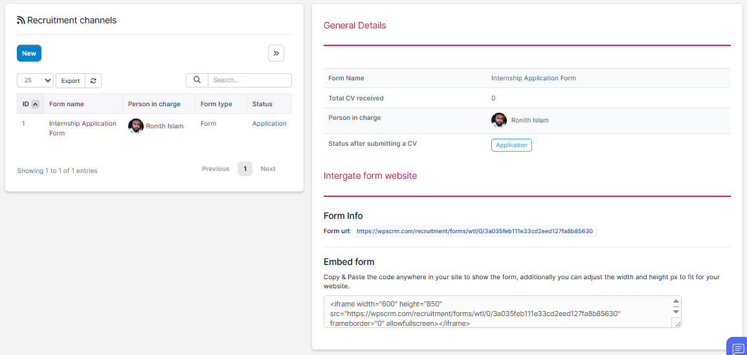The height and width of the screenshot is (355, 747).
Task: Click Ronith Islam avatar in General Details
Action: coord(499,120)
